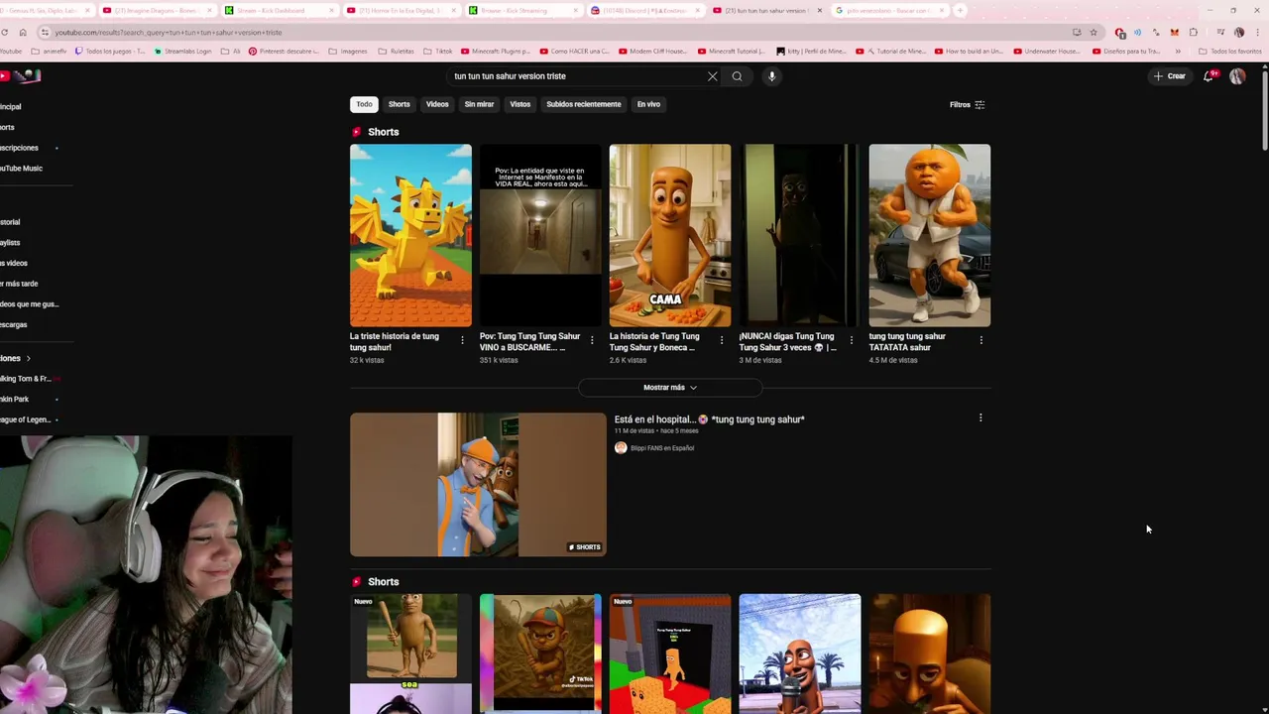Image resolution: width=1269 pixels, height=714 pixels.
Task: Open Ver más tarde in sidebar
Action: click(19, 284)
